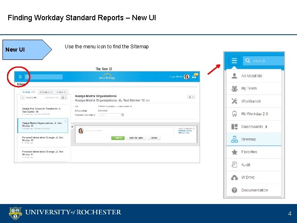Viewport: 297px width, 223px height.
Task: Select the Sitemap hierarchy icon
Action: coord(234,139)
